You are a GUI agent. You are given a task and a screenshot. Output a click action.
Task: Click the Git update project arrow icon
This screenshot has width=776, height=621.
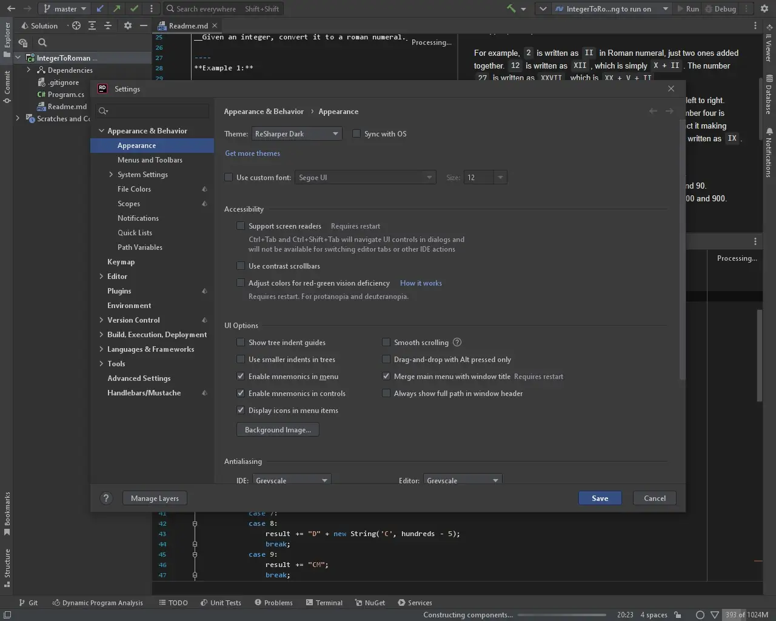coord(100,8)
